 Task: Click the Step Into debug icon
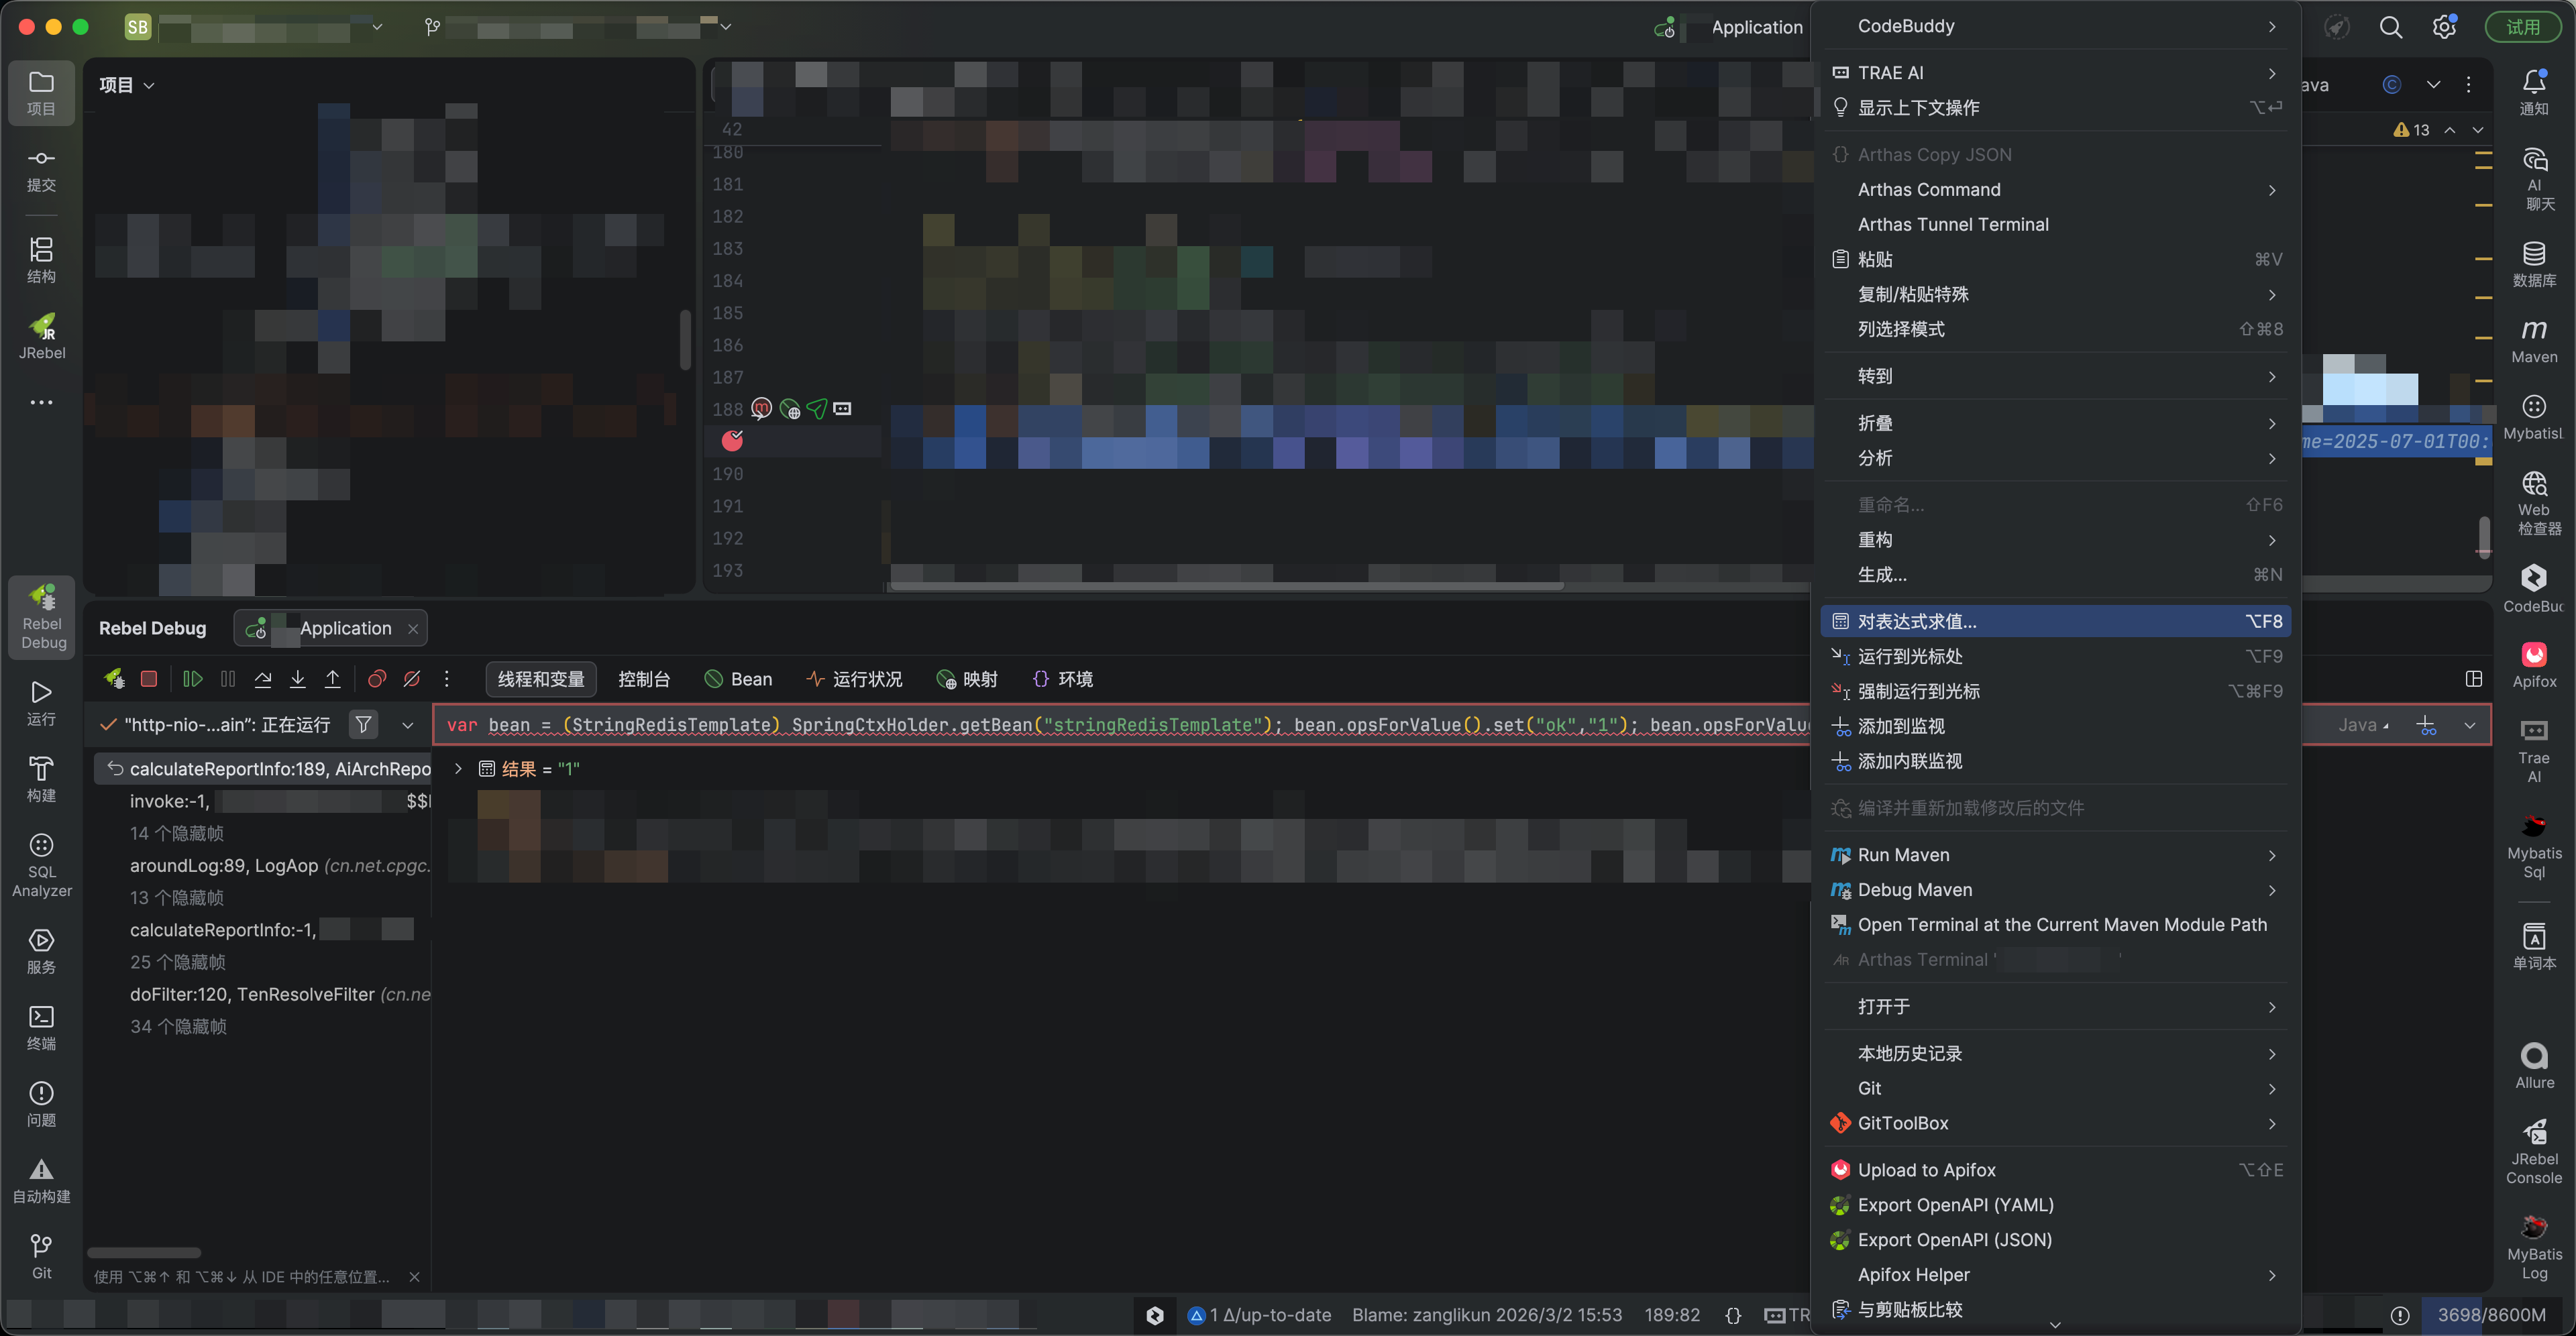298,679
